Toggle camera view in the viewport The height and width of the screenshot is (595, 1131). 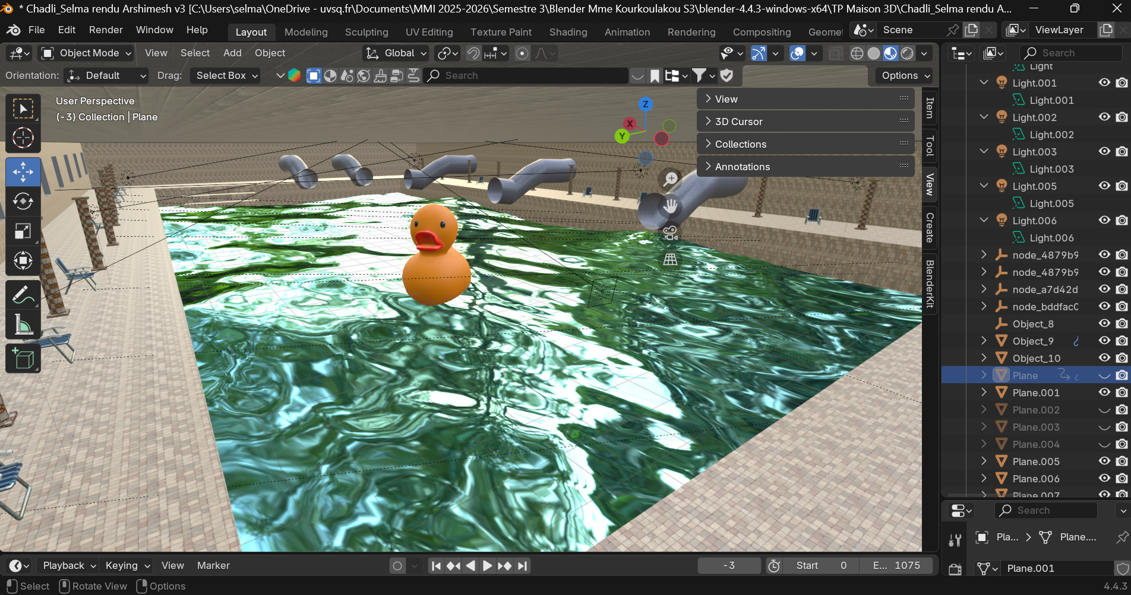671,233
